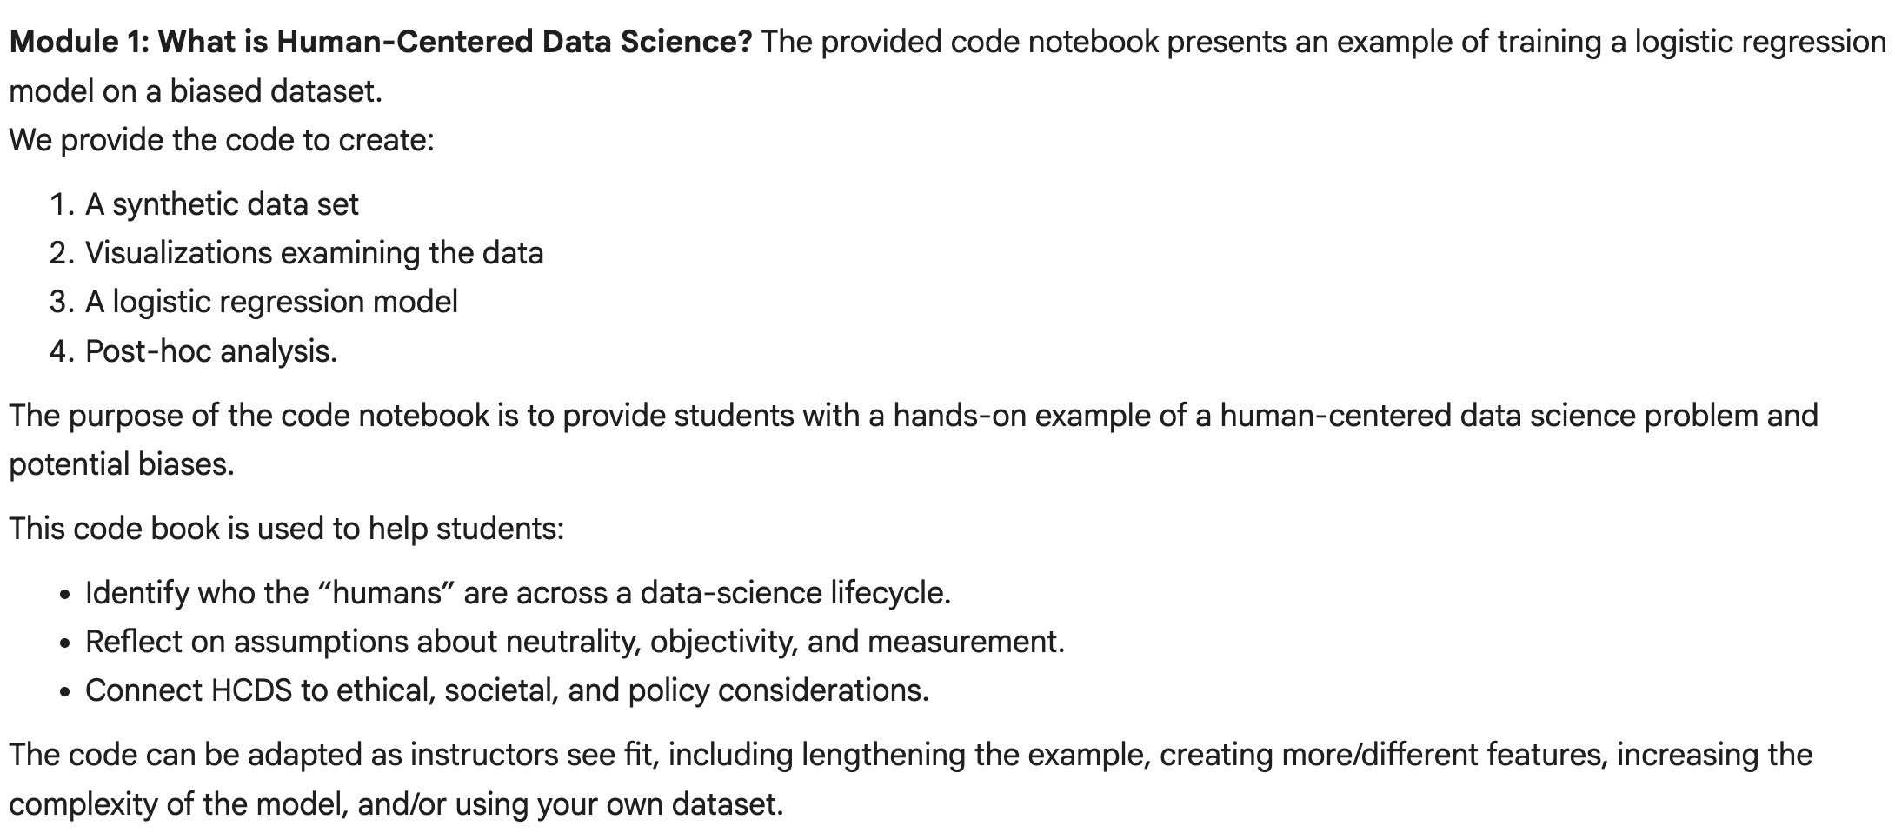Click the line 'This code book is used to help students:'
Screen dimensions: 1895x833
point(287,529)
